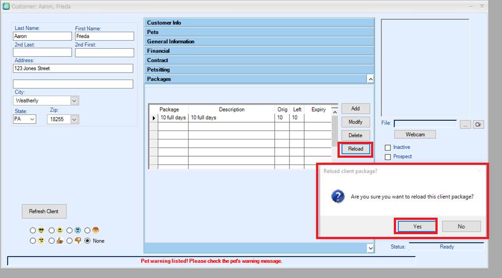This screenshot has height=278, width=502.
Task: Select the thumbs down rating
Action: click(x=70, y=241)
